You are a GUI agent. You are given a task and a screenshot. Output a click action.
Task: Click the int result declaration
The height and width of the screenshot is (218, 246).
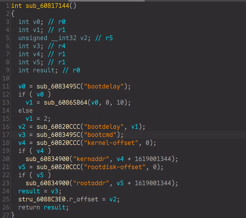pos(38,70)
